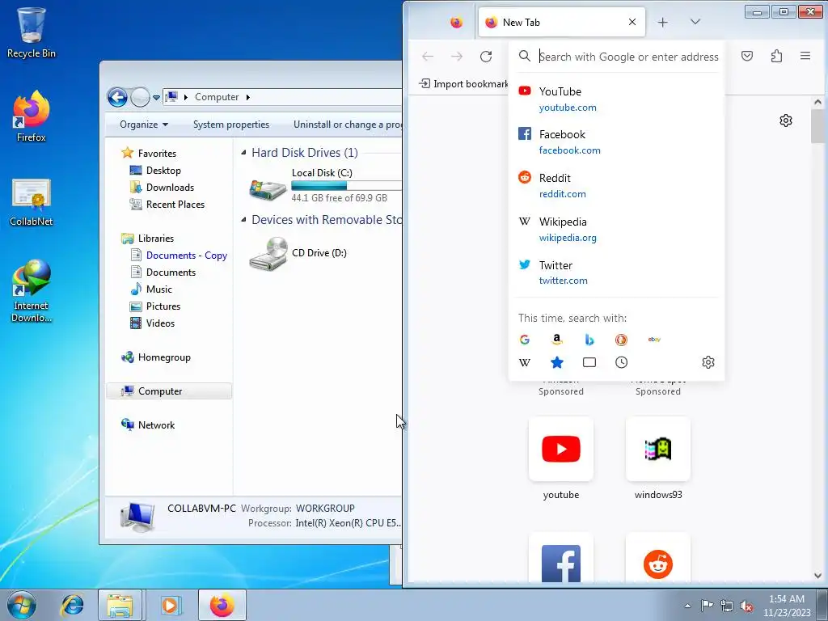Select Music library in sidebar

(159, 289)
